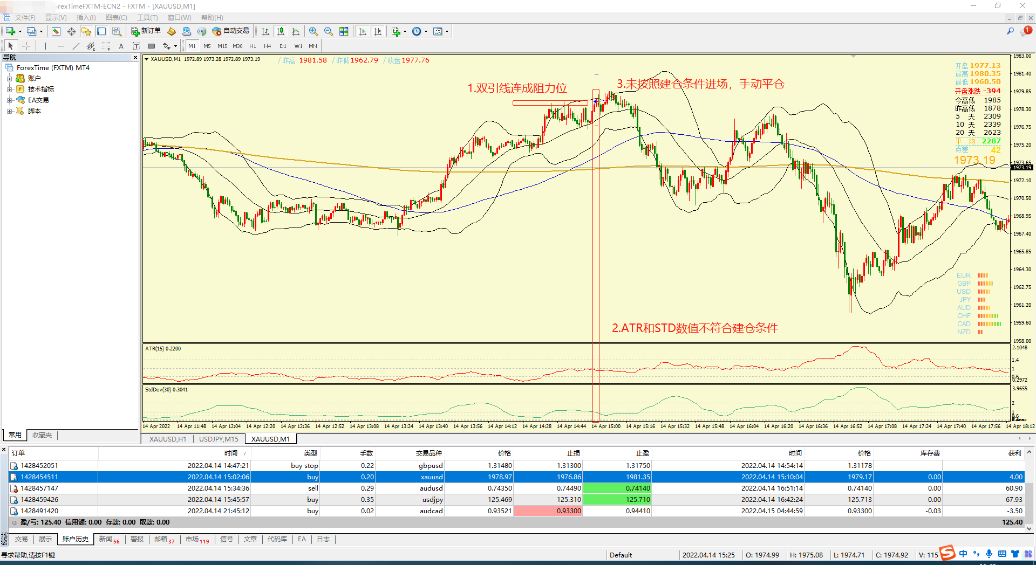1036x565 pixels.
Task: Sort by the 交易品种 column header
Action: [x=429, y=453]
